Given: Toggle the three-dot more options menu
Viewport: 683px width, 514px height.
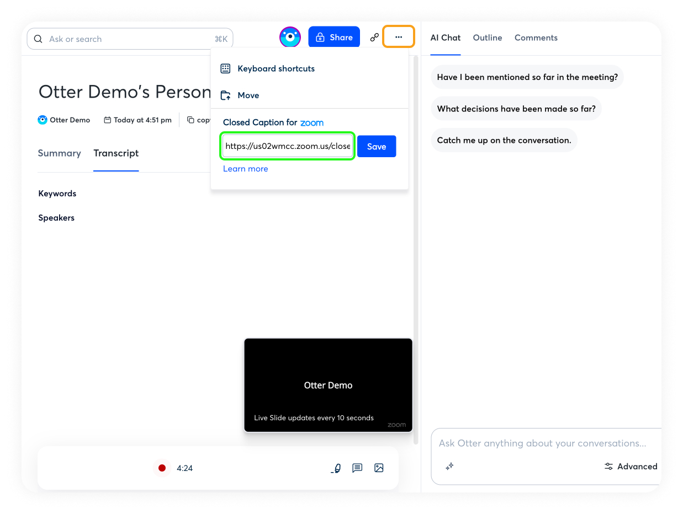Looking at the screenshot, I should 399,37.
